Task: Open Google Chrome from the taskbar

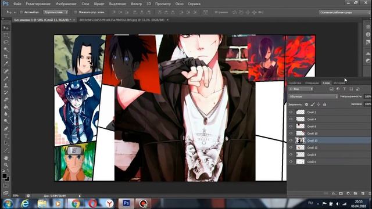Action: pyautogui.click(x=76, y=204)
